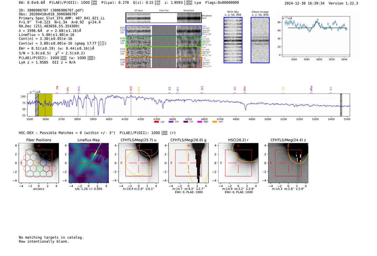
Task: Click the P(Lyα): 0.270 header value
Action: coord(115,3)
